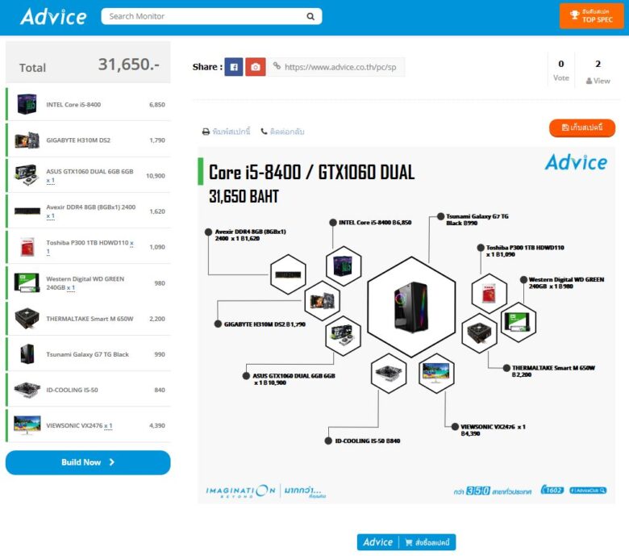Open the GIGABYTE H310M DS2 item
The width and height of the screenshot is (629, 556).
pos(78,140)
